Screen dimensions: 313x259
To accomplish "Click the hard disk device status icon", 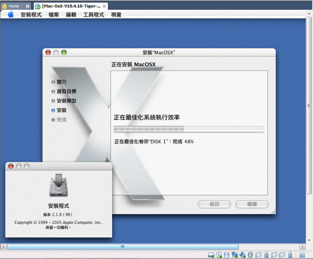I will 211,255.
